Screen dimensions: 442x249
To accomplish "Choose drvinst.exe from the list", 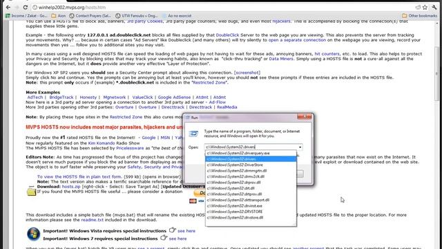I will point(251,206).
